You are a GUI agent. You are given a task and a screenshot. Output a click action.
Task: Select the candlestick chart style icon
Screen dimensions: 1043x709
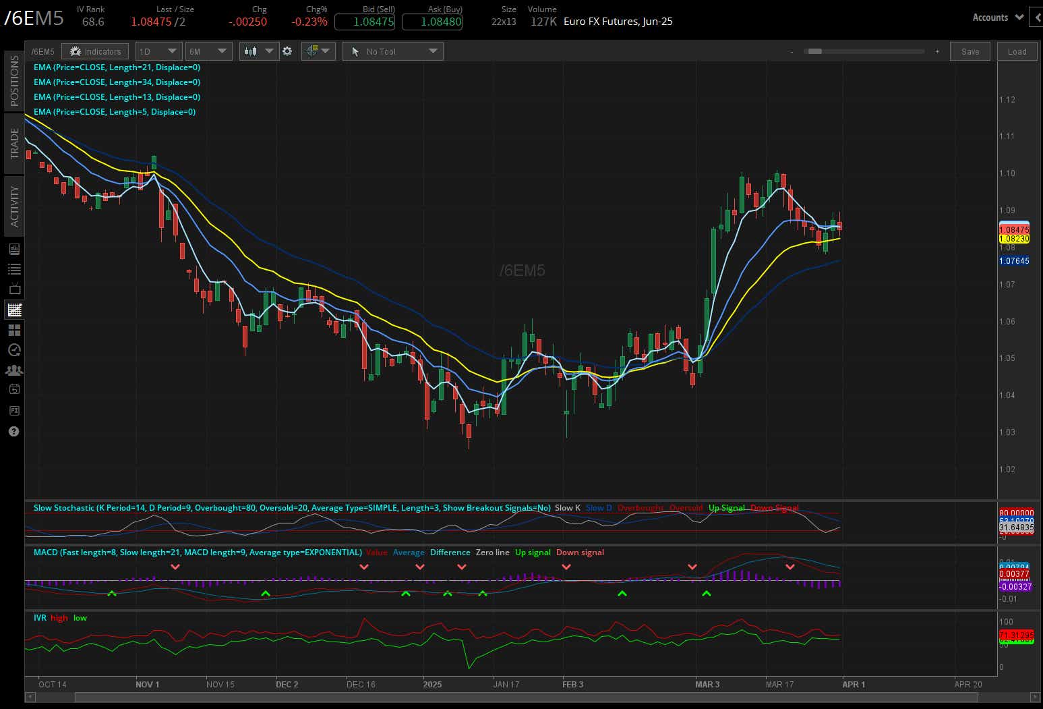pos(251,51)
